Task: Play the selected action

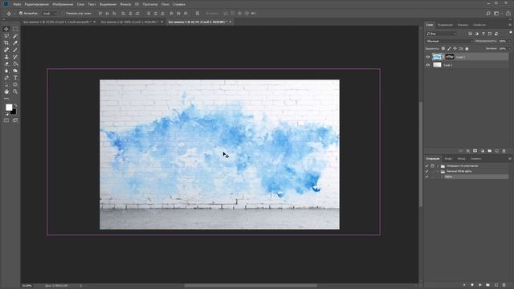Action: [x=479, y=285]
